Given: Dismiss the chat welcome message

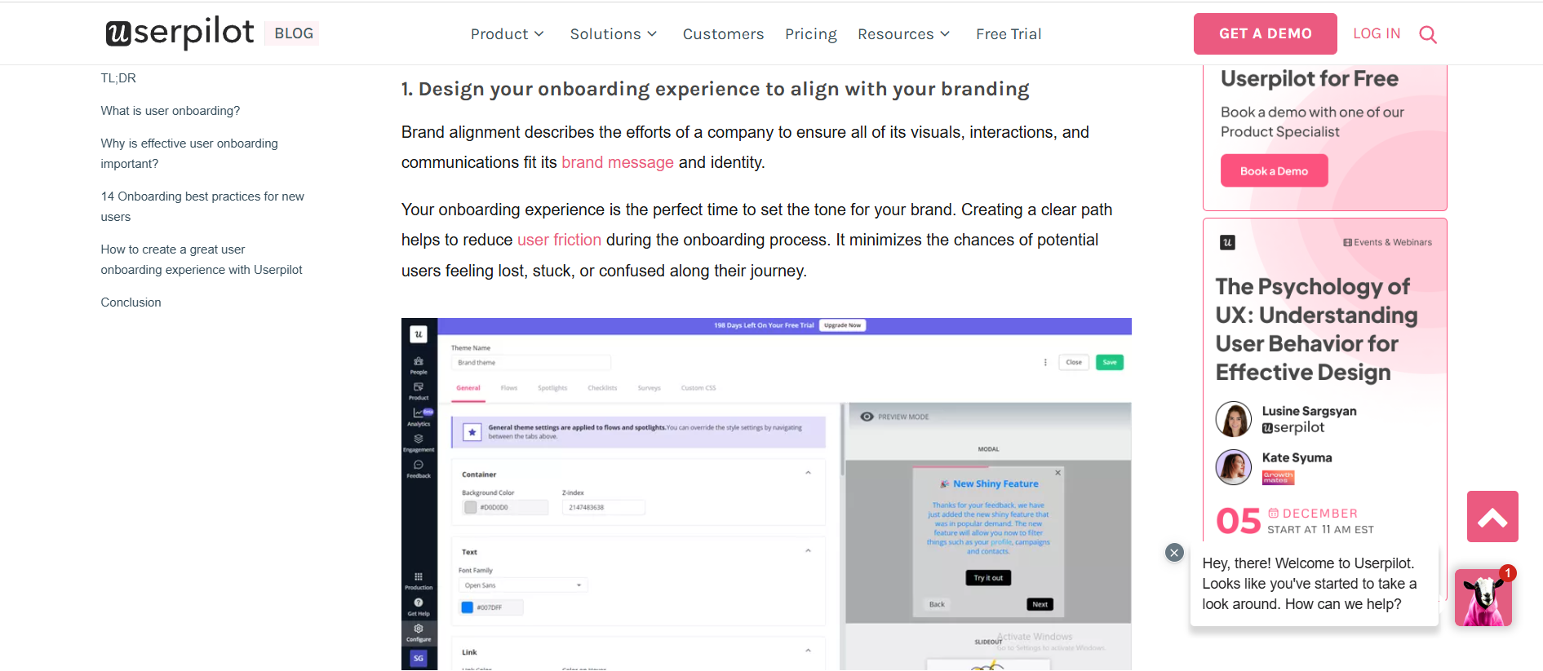Looking at the screenshot, I should pyautogui.click(x=1174, y=553).
